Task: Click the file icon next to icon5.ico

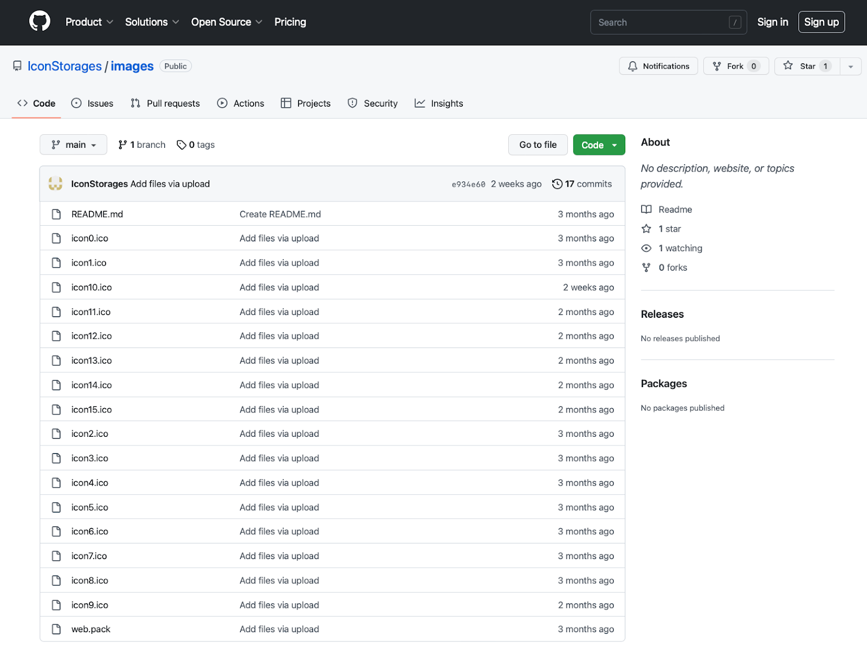Action: [x=56, y=507]
